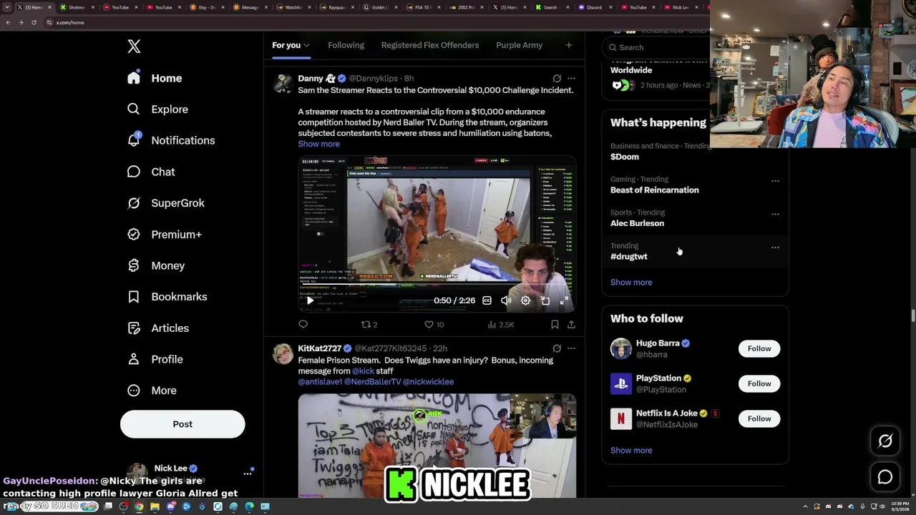Show more trends under What's happening
The height and width of the screenshot is (515, 916).
pos(631,283)
